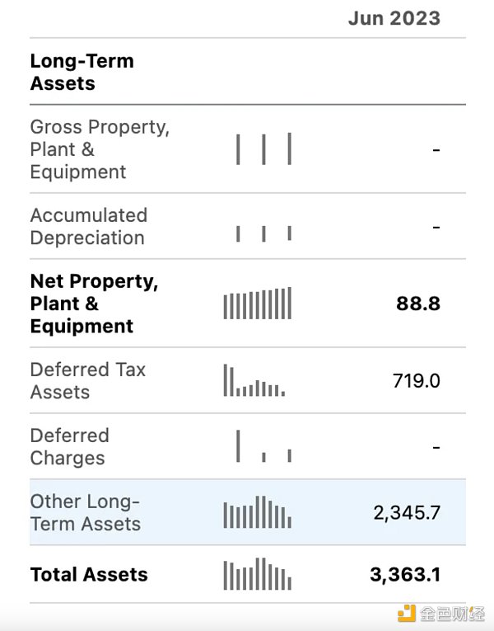This screenshot has height=631, width=494.
Task: Select the Deferred Charges row label
Action: (69, 446)
